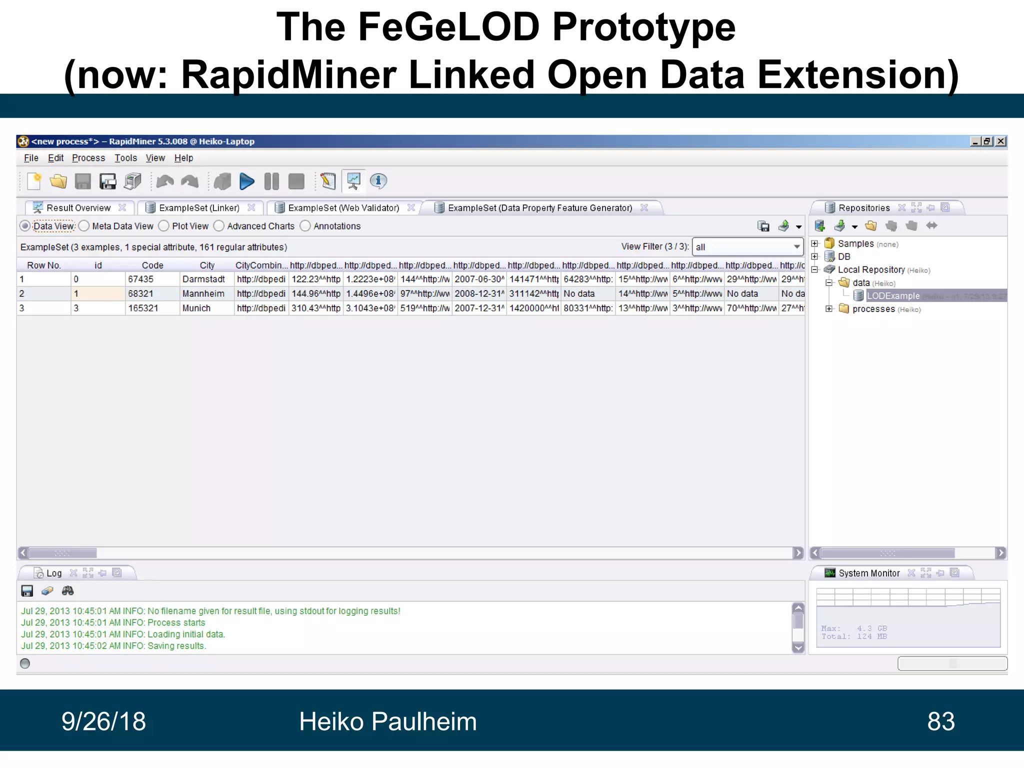This screenshot has height=768, width=1024.
Task: Close the Log panel
Action: (x=73, y=573)
